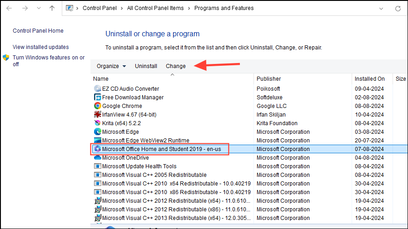
Task: Click the EZ CD Audio Converter disc icon
Action: click(x=98, y=89)
